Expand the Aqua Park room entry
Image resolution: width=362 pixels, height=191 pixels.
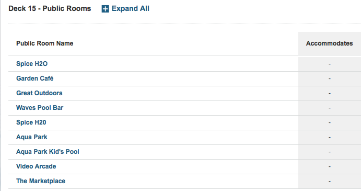32,137
